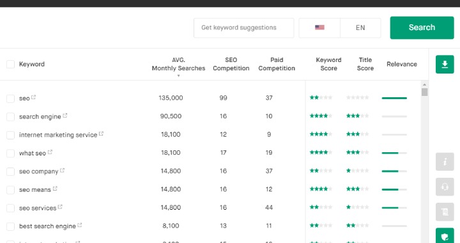The height and width of the screenshot is (243, 460).
Task: Click title score stars for seo company
Action: point(357,171)
